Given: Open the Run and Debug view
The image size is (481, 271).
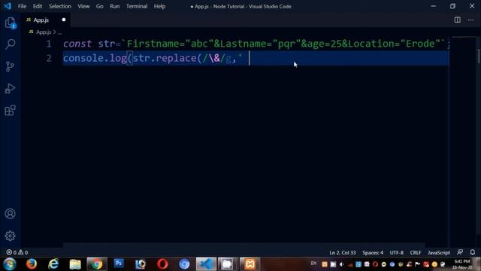Looking at the screenshot, I should click(10, 89).
